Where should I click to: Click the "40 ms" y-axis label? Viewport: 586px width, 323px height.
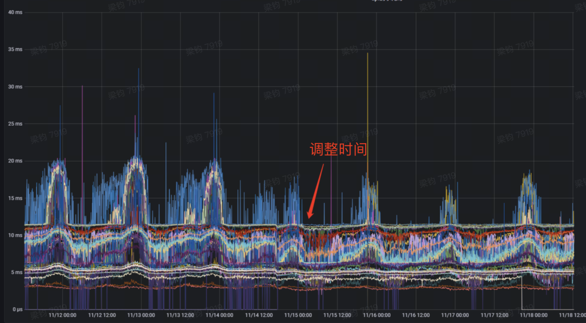pyautogui.click(x=15, y=12)
